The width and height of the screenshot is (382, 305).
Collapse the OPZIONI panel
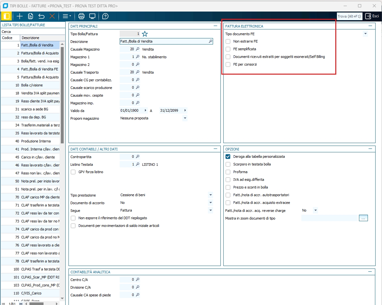370,148
